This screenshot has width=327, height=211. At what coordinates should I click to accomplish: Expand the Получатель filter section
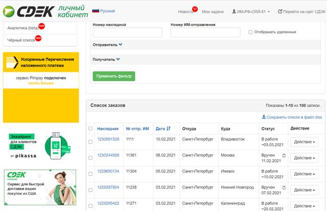[118, 59]
